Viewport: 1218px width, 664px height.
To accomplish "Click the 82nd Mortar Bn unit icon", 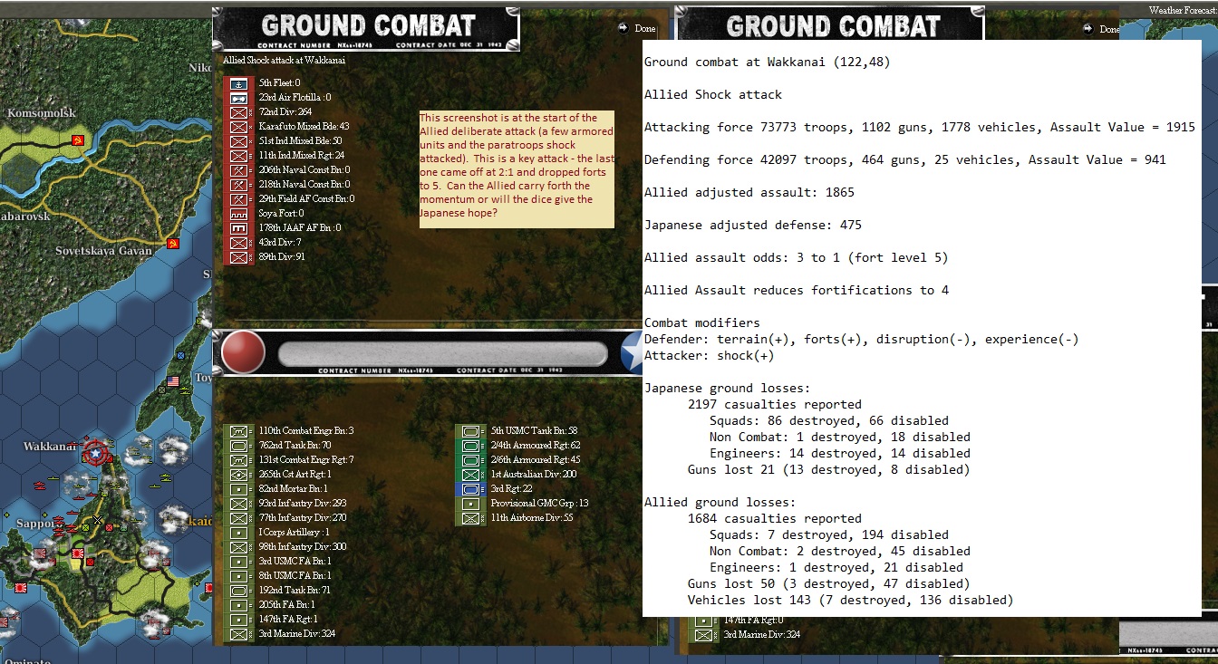I will [x=239, y=489].
